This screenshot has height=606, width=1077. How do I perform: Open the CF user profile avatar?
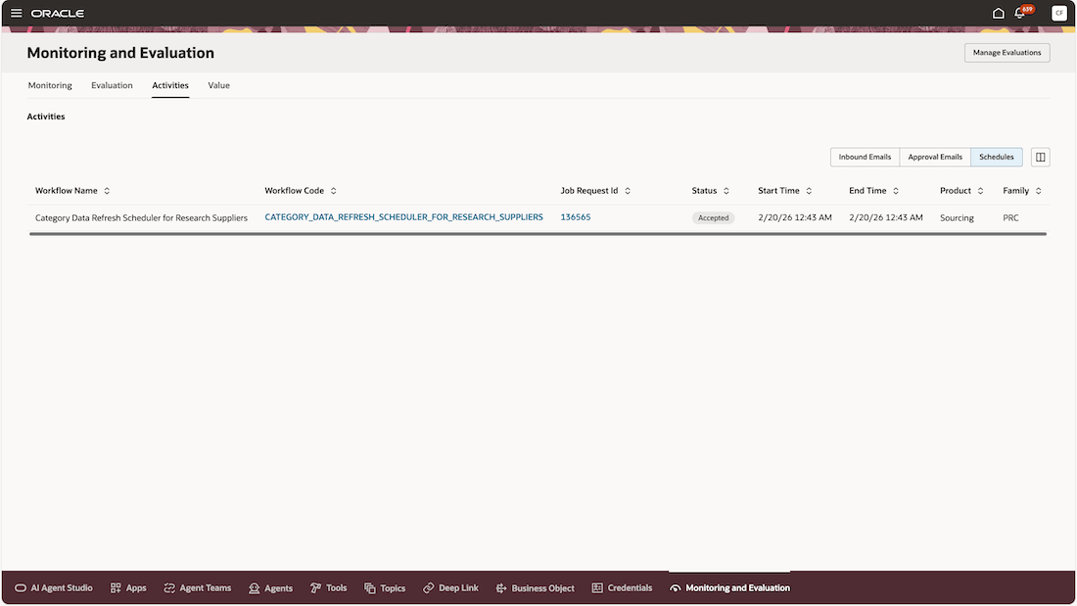[x=1058, y=13]
